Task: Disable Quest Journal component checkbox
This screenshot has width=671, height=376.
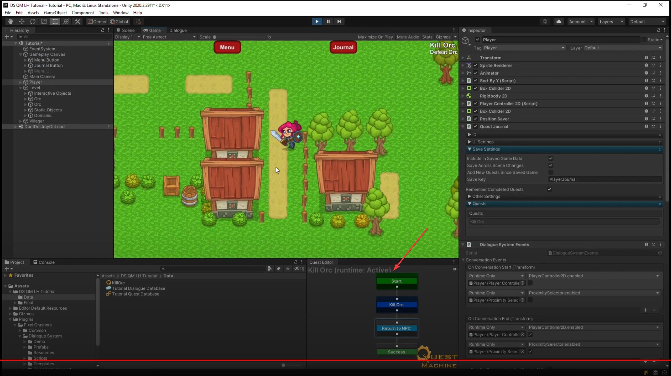Action: click(476, 126)
